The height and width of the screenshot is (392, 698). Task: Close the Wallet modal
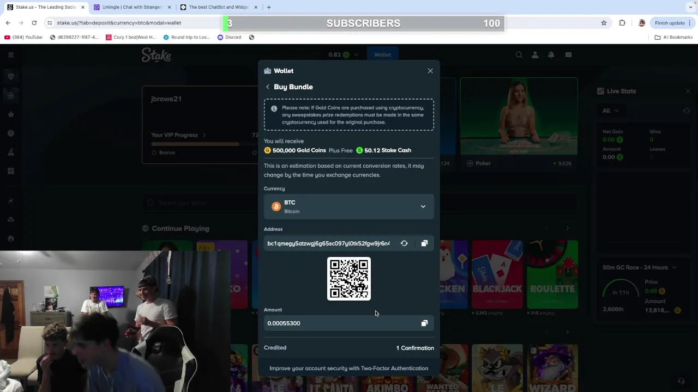pyautogui.click(x=430, y=71)
